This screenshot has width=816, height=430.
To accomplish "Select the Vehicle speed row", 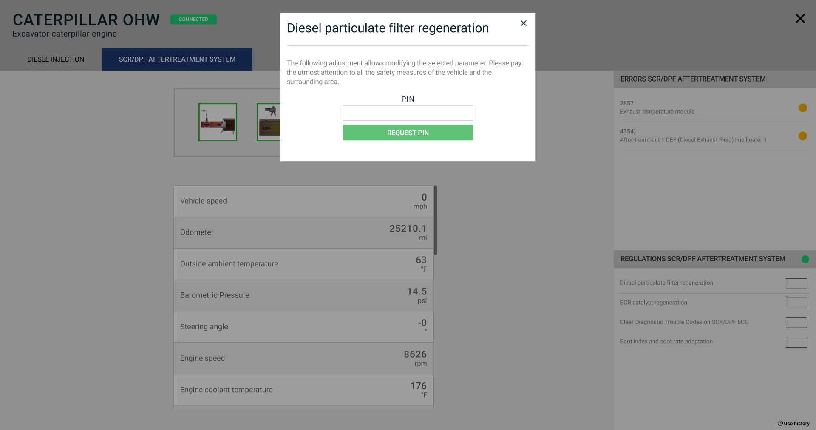I will click(x=303, y=201).
